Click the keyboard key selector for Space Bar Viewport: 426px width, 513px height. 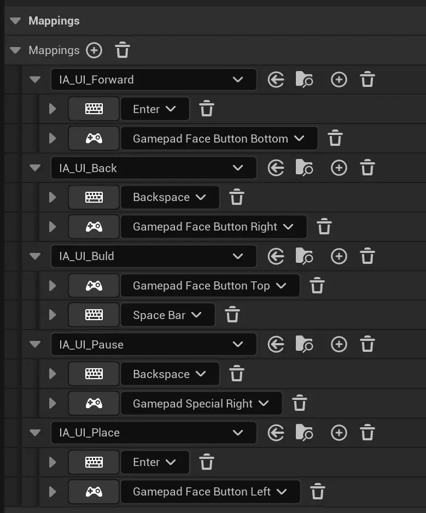tap(94, 315)
